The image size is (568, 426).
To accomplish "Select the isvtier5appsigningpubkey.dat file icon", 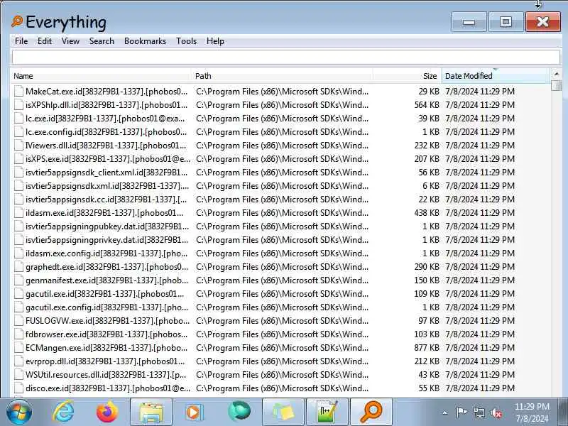I will [x=18, y=226].
